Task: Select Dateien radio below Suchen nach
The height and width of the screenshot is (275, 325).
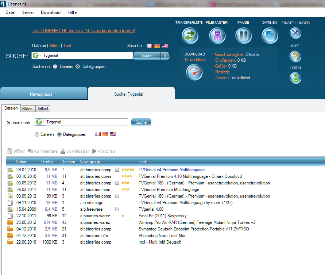Action: [37, 134]
